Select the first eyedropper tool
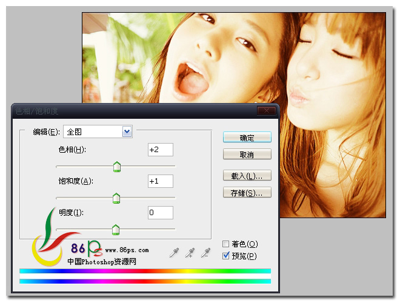This screenshot has width=400, height=303. (x=175, y=253)
